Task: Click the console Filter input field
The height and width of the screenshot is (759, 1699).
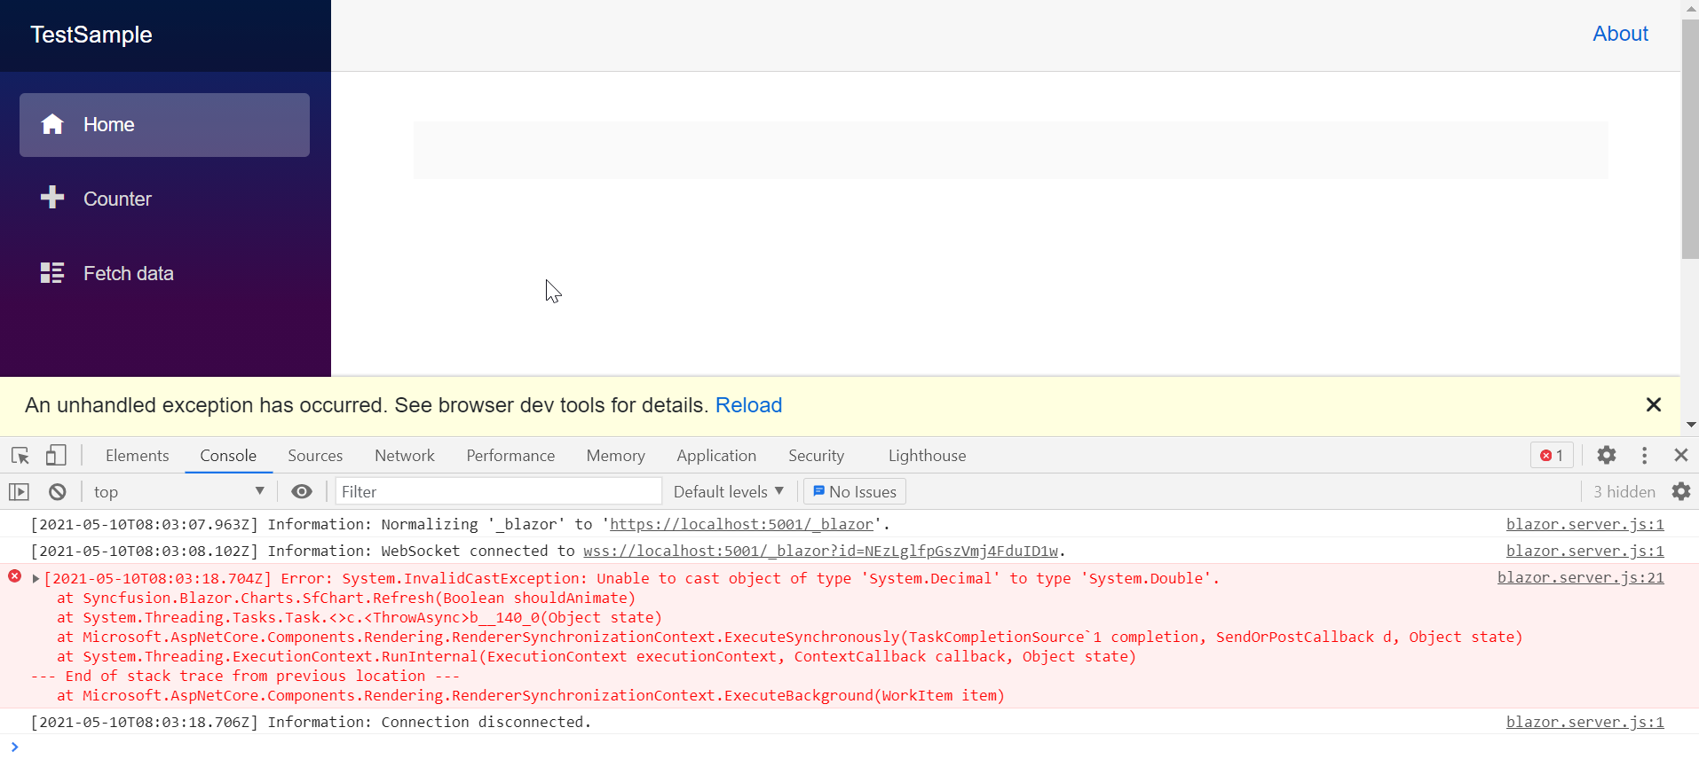Action: 497,492
